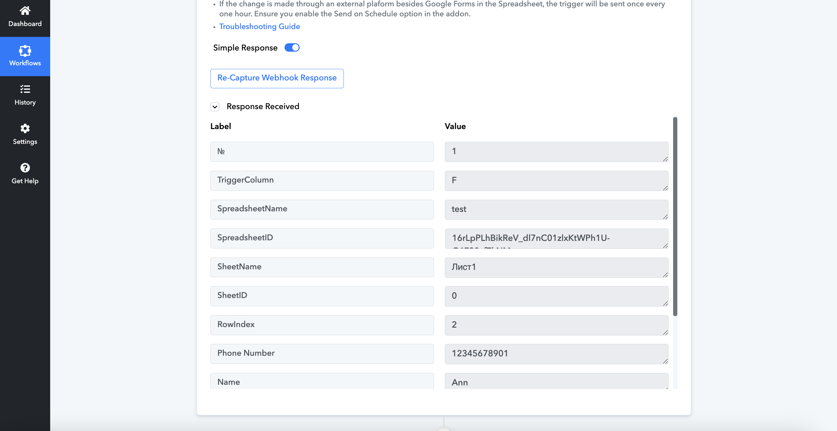Click the resize handle of № value field
Image resolution: width=837 pixels, height=431 pixels.
point(665,159)
